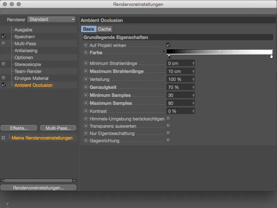This screenshot has width=277, height=208.
Task: Disable the Ambient Occlusion effect checkbox
Action: click(3, 85)
